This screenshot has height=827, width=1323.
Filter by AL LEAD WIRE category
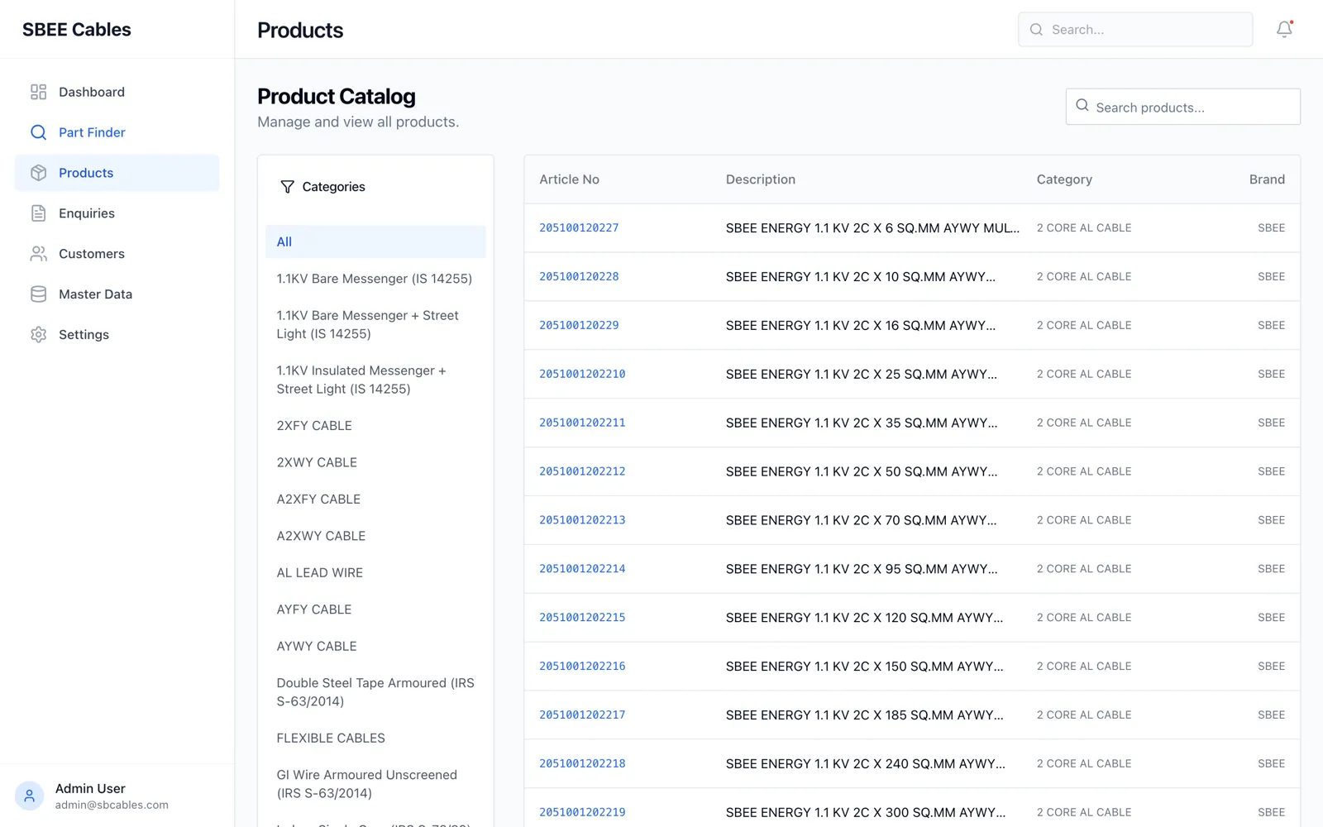coord(375,572)
